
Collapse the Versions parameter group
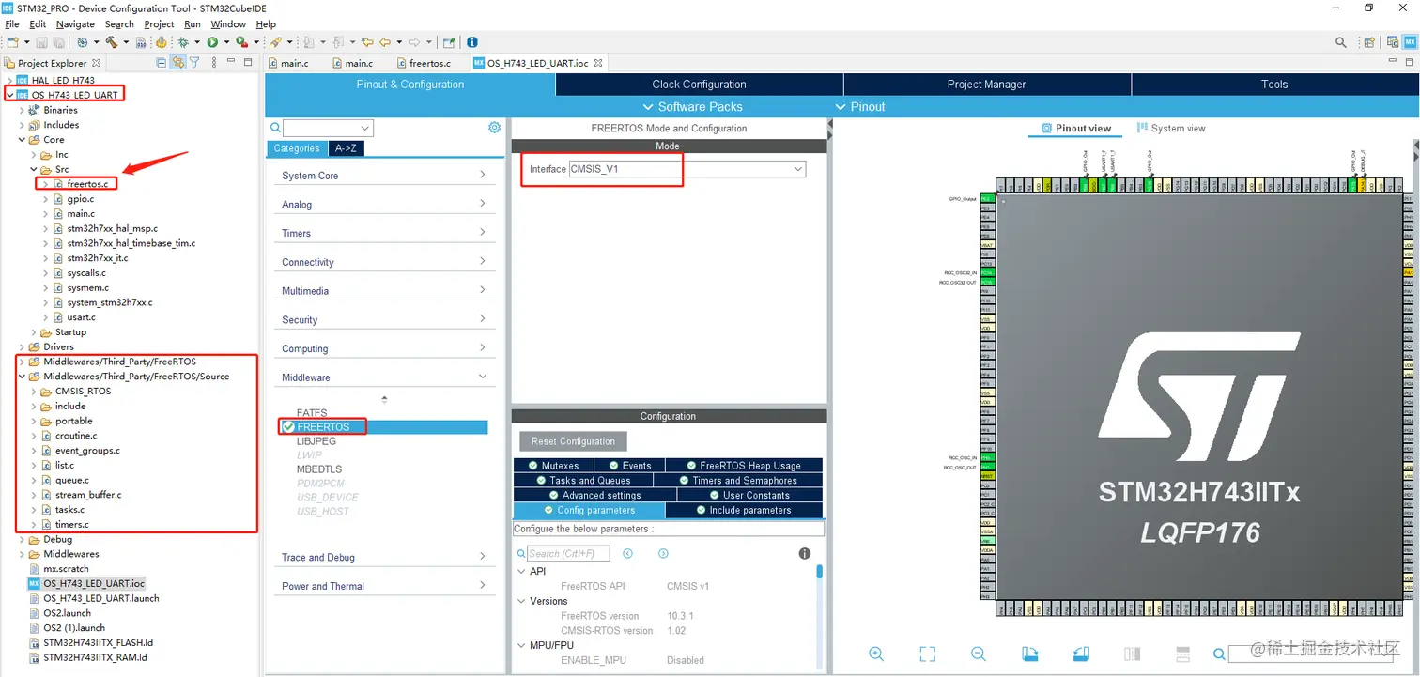pyautogui.click(x=522, y=601)
